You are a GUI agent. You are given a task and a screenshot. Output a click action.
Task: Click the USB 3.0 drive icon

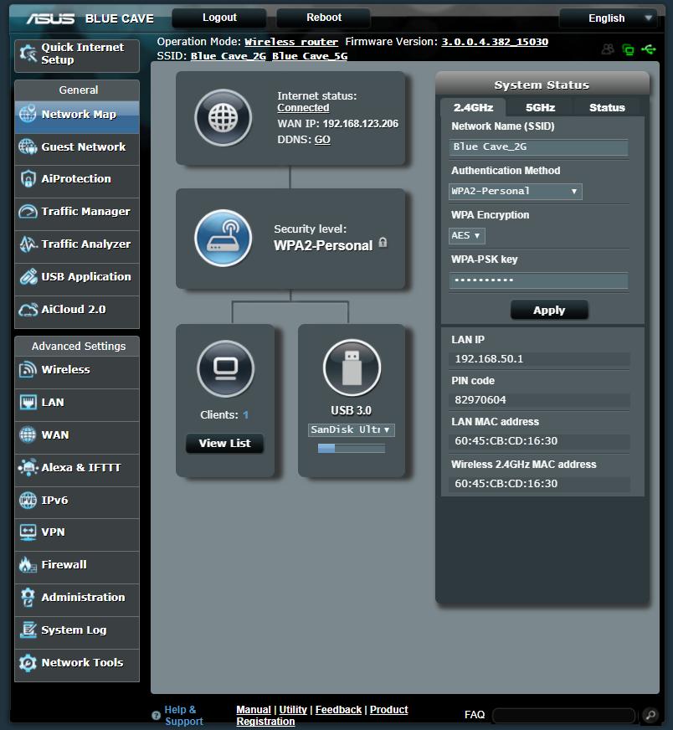coord(352,368)
